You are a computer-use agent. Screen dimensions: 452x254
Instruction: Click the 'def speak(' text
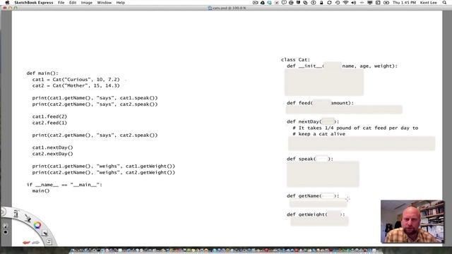point(302,159)
